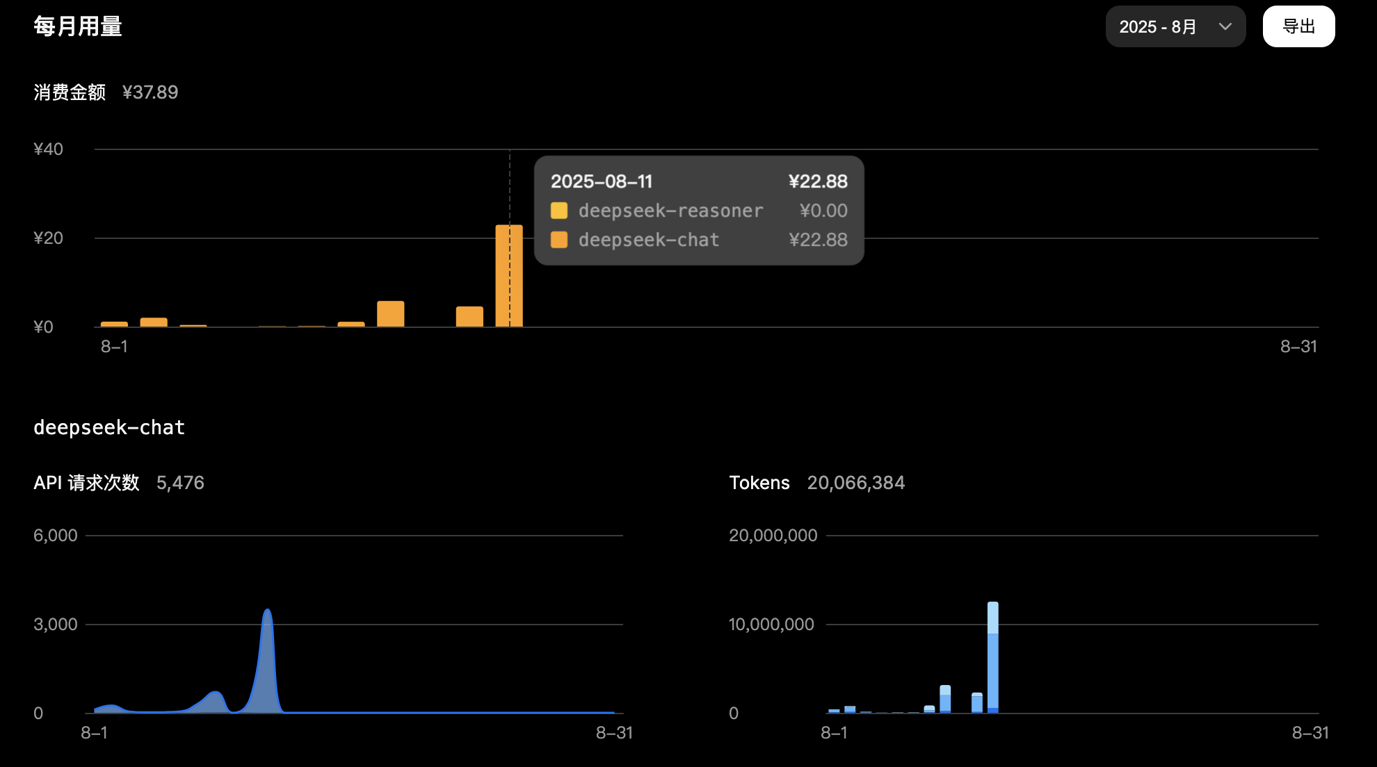
Task: Click the 20,066,384 tokens total
Action: coord(856,483)
